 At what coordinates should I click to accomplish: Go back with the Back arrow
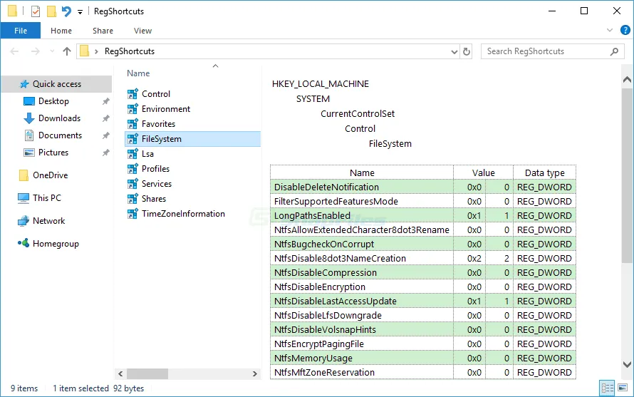pyautogui.click(x=14, y=51)
